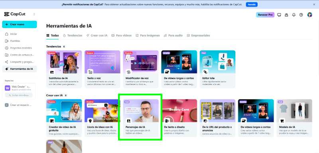319x153 pixels.
Task: Click the De la URL del producto card icon
Action: point(205,121)
